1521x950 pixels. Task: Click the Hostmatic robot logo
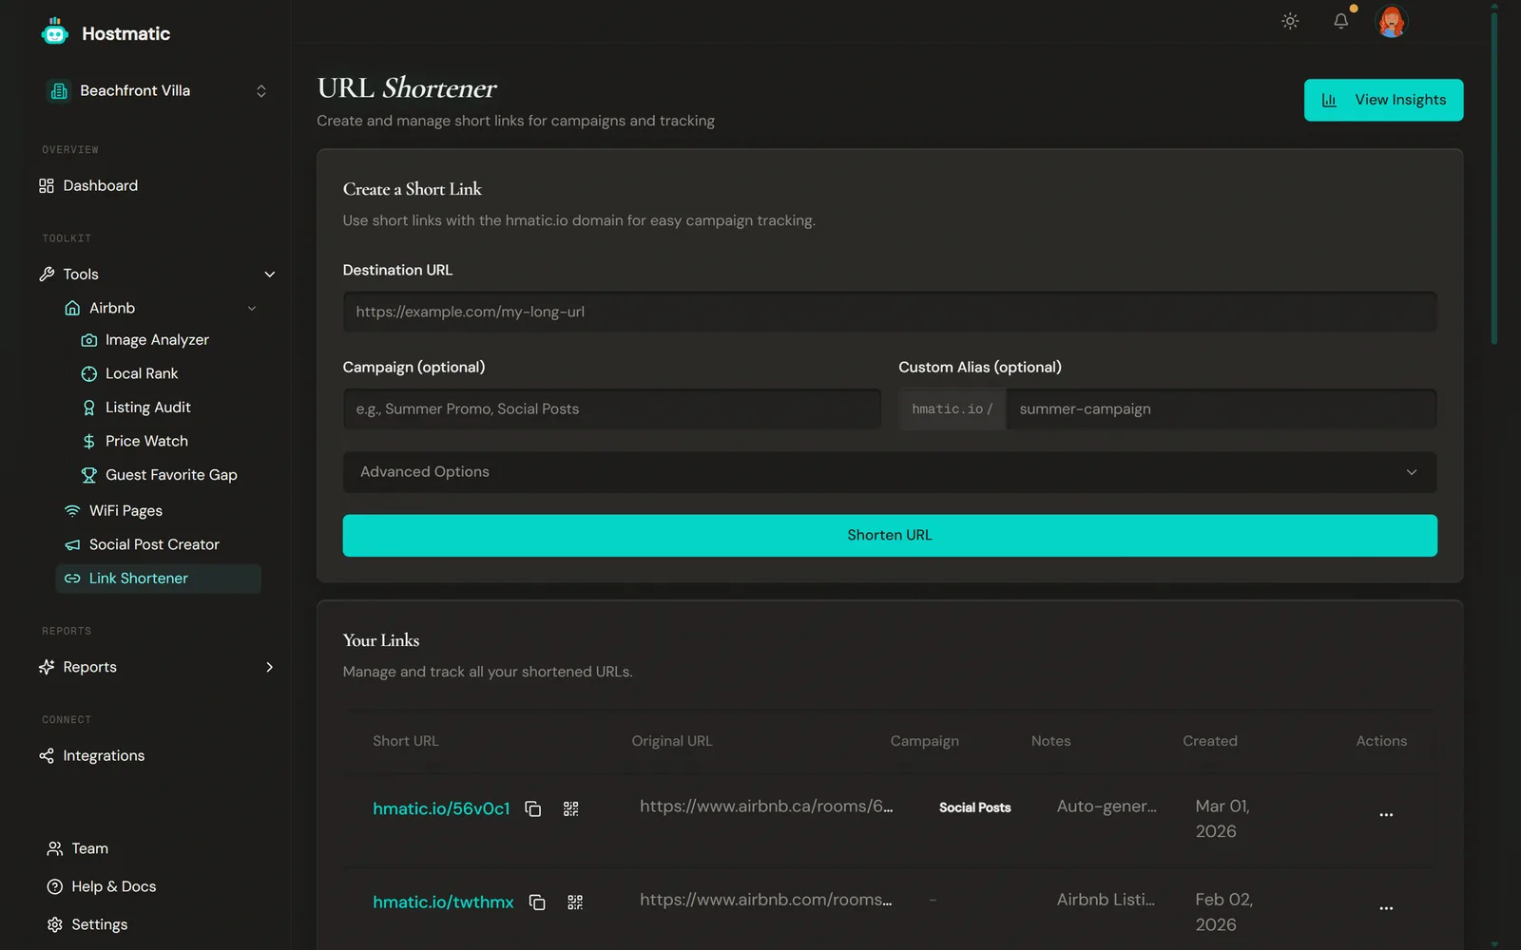(x=55, y=33)
